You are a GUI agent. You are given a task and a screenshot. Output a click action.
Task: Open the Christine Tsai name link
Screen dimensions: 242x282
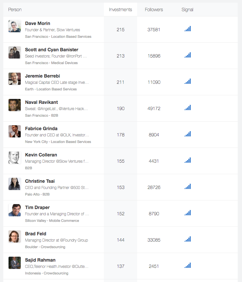pos(40,181)
